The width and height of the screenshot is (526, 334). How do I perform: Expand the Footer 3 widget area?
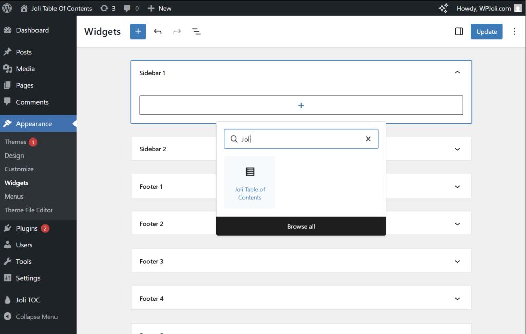[x=457, y=261]
